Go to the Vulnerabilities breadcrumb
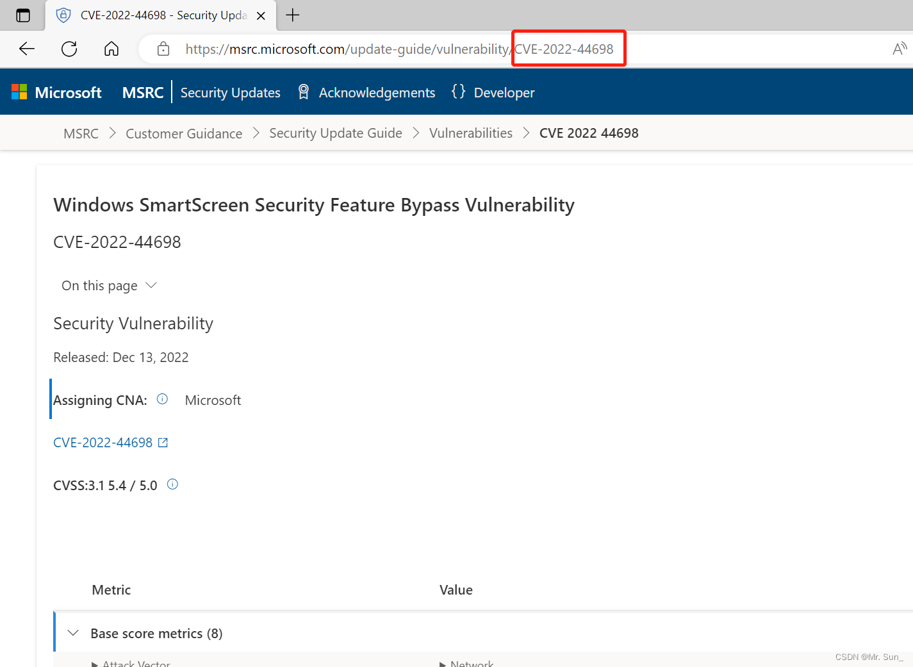The image size is (913, 667). (471, 133)
